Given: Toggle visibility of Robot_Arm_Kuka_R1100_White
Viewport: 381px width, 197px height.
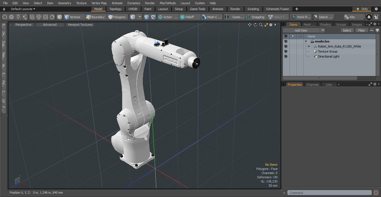Looking at the screenshot, I should pos(286,46).
